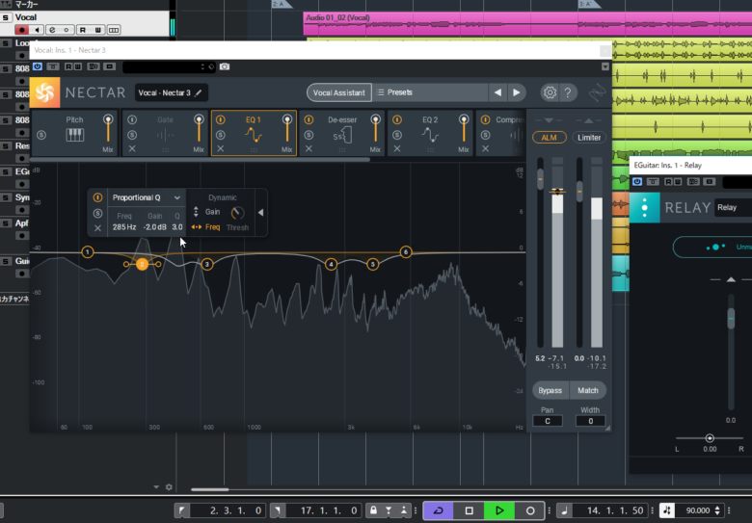Toggle EQ 2 module power button

(397, 119)
